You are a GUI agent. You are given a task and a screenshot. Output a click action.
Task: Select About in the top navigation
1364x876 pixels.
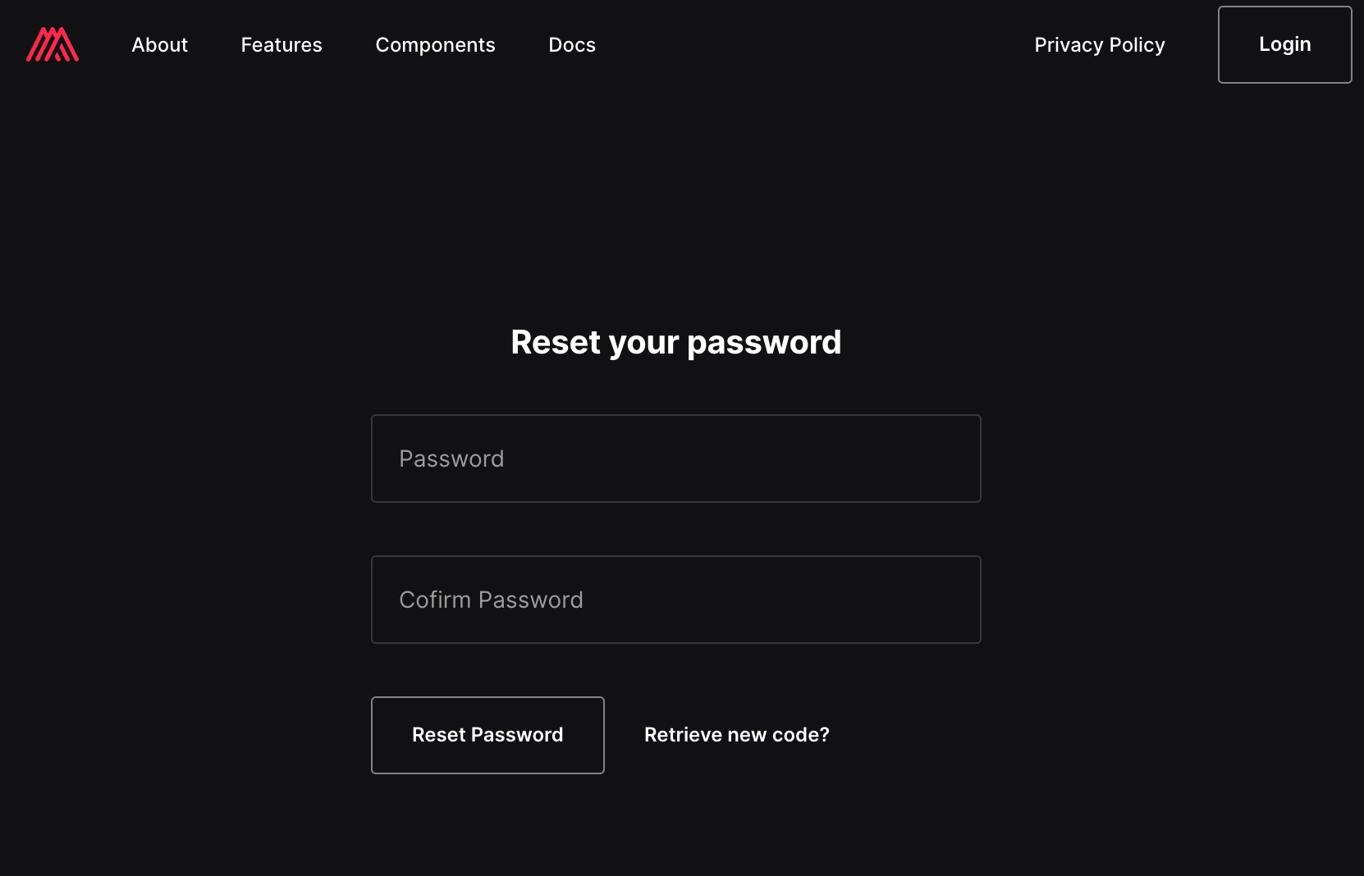pyautogui.click(x=159, y=45)
